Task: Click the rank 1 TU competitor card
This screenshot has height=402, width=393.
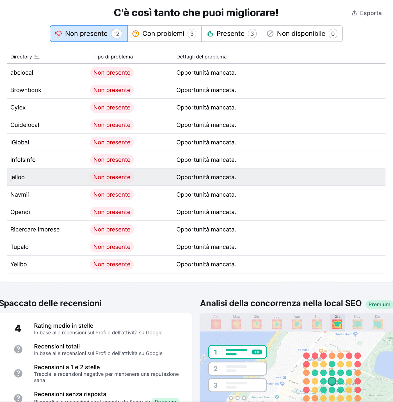Action: pos(237,352)
